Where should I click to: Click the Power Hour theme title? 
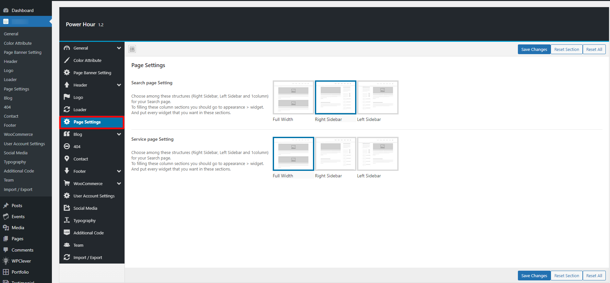tap(80, 24)
